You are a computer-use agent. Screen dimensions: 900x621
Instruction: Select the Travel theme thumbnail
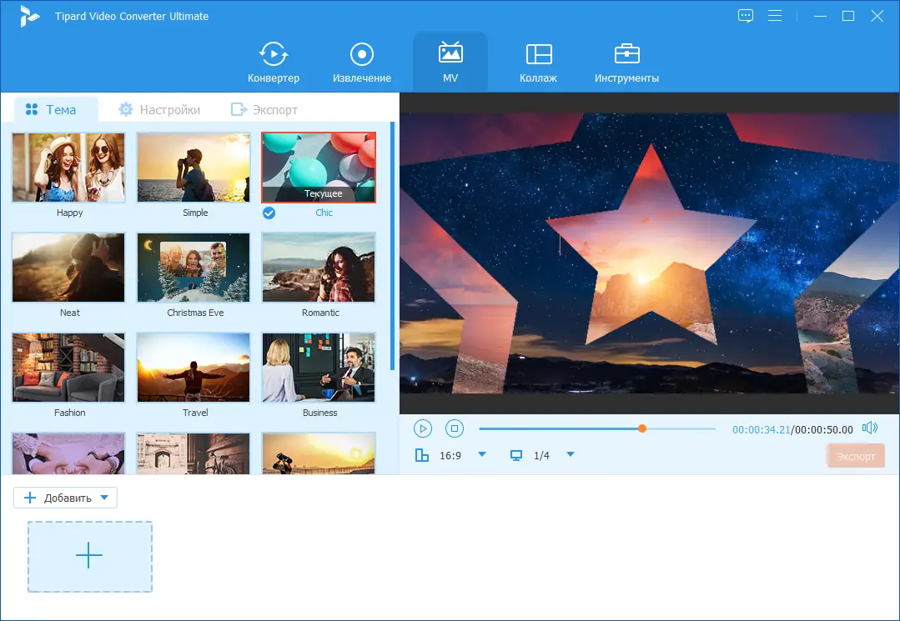tap(194, 368)
